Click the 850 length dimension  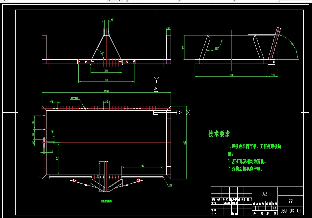coord(232,75)
